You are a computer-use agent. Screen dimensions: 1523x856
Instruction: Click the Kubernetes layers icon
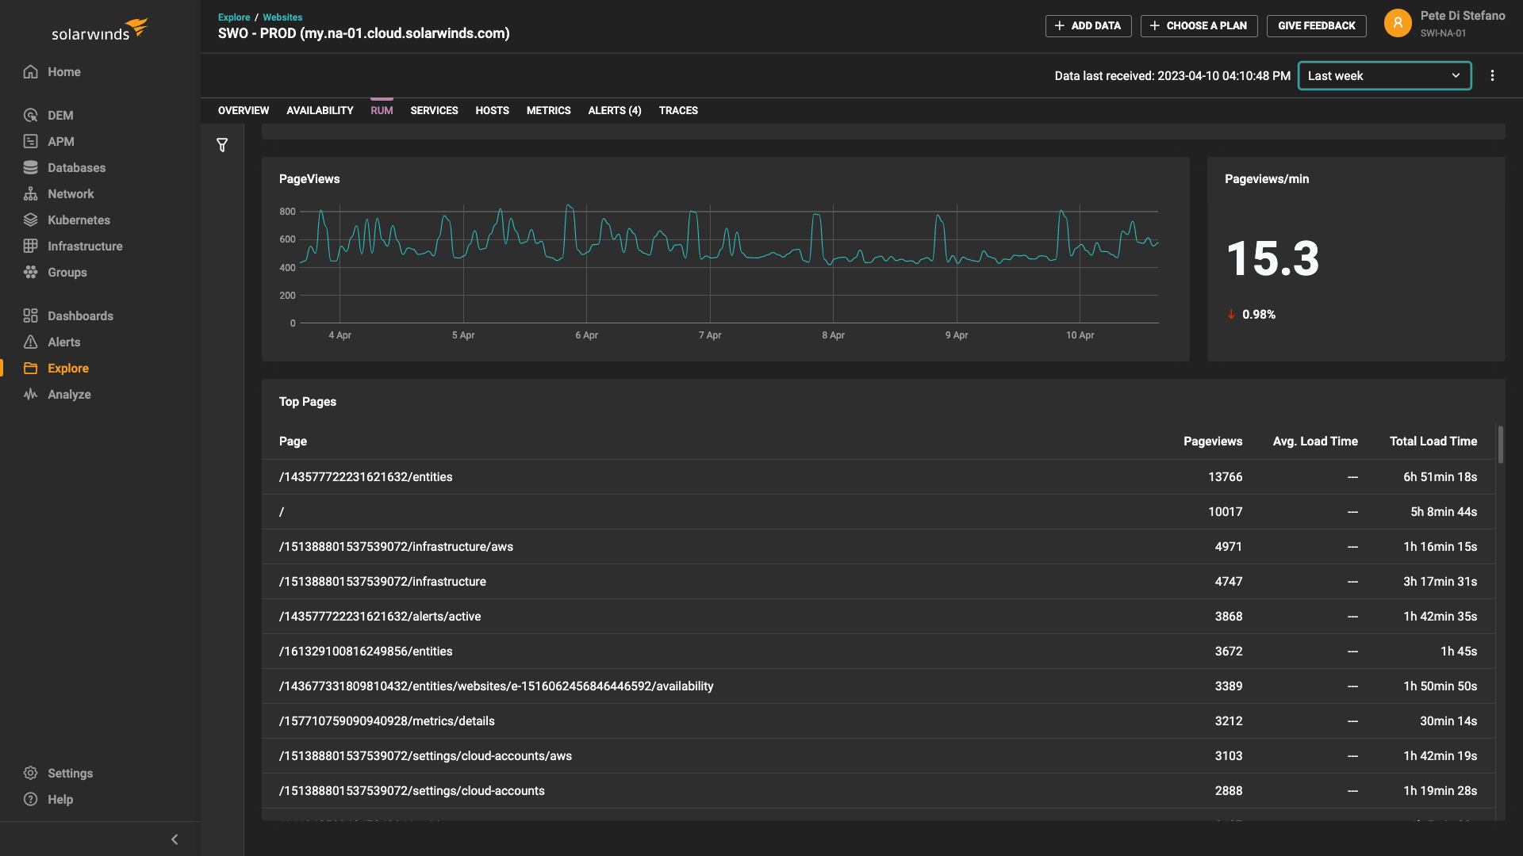(31, 220)
